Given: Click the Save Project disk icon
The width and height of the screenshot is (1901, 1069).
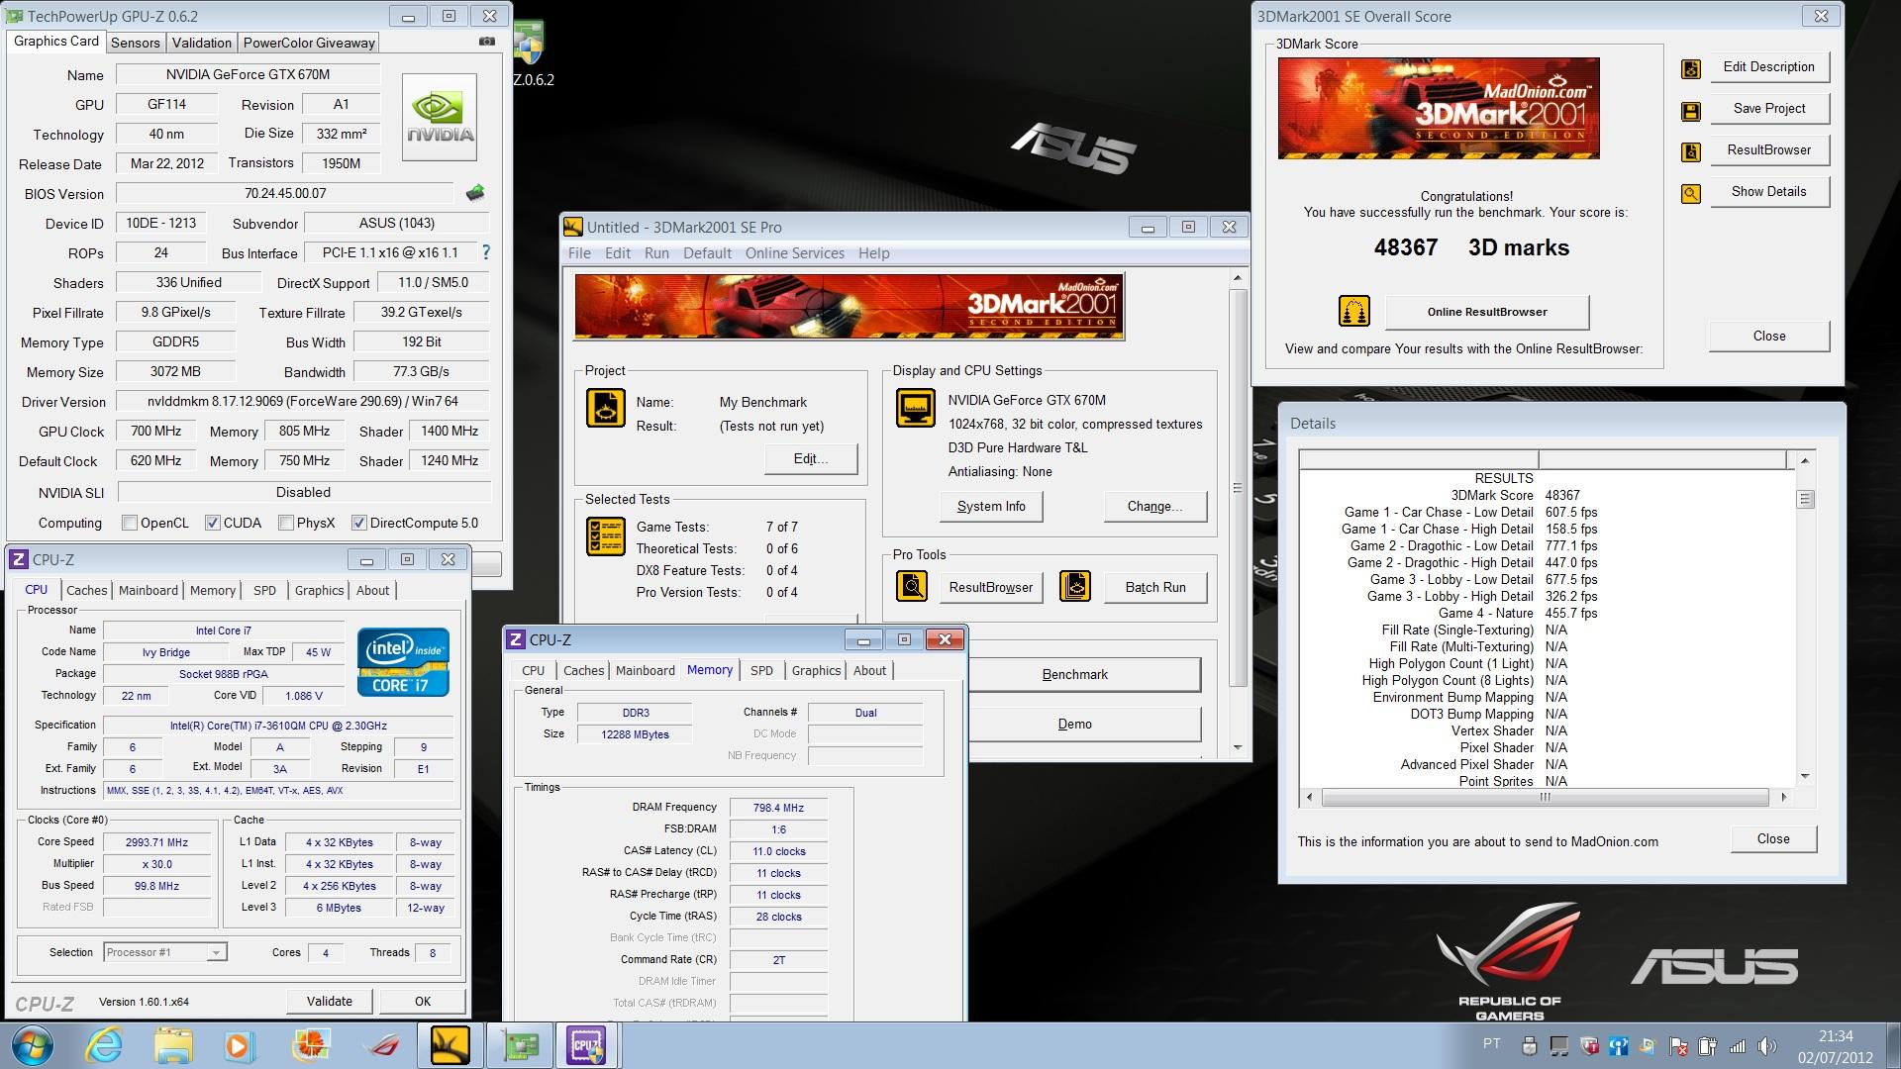Looking at the screenshot, I should click(1691, 111).
